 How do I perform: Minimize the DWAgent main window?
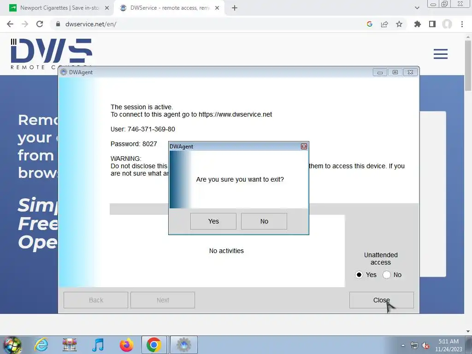point(380,72)
